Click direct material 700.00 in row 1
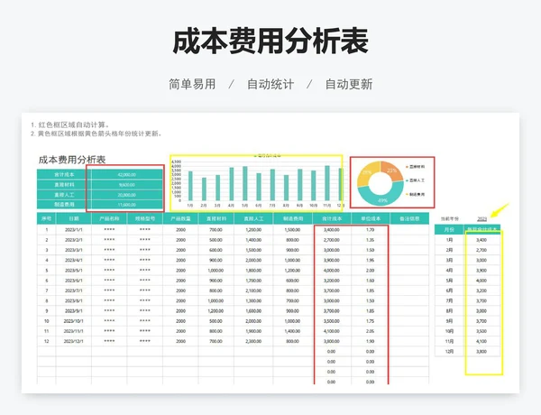The width and height of the screenshot is (541, 415). tap(216, 229)
